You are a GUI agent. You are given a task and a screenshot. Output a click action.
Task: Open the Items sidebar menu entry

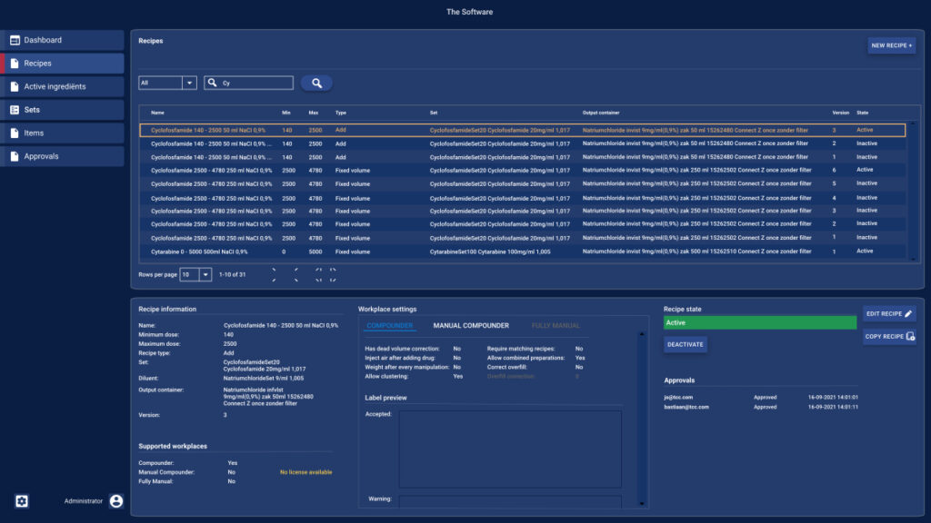click(34, 133)
